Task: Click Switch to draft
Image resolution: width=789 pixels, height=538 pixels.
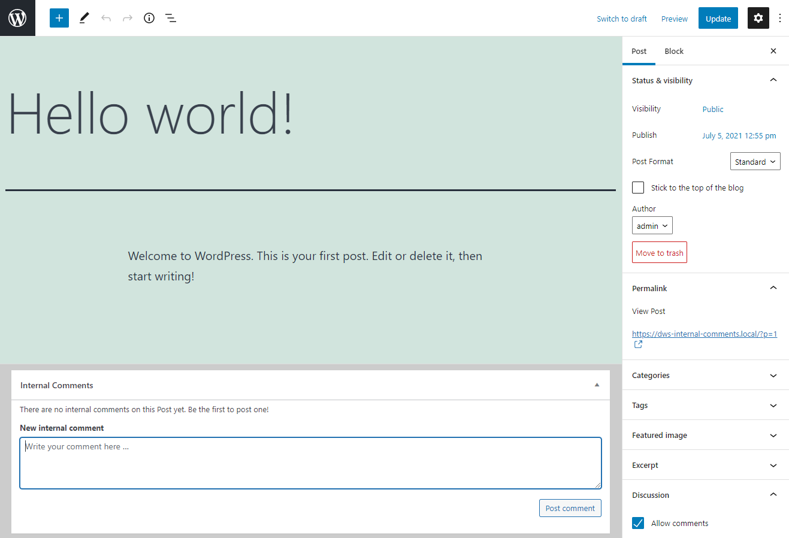Action: point(622,19)
